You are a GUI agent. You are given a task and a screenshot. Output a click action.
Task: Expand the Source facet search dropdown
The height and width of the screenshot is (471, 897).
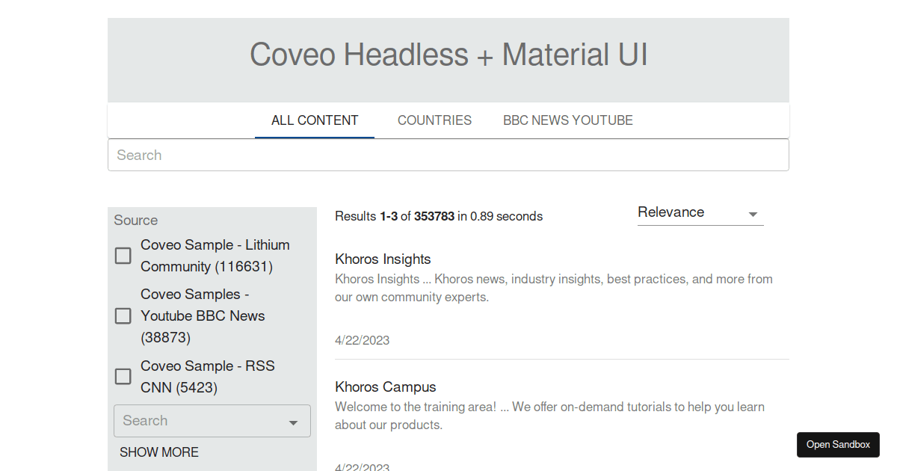pyautogui.click(x=294, y=421)
